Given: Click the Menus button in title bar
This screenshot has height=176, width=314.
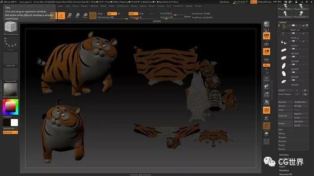Looking at the screenshot, I should click(254, 2).
